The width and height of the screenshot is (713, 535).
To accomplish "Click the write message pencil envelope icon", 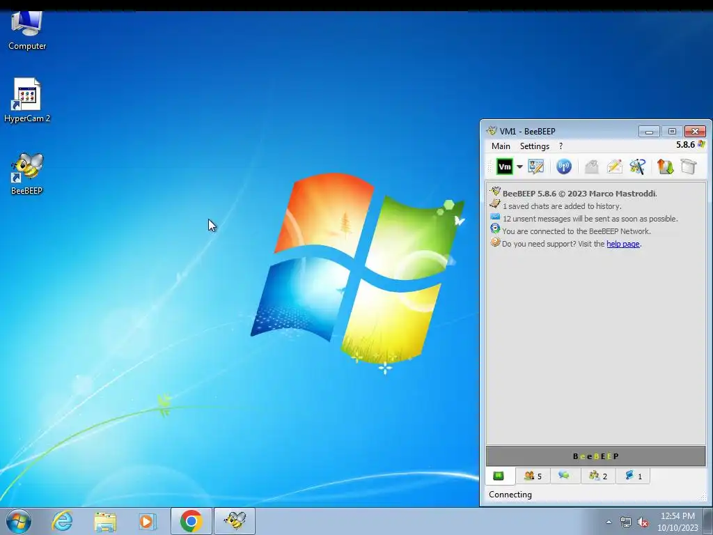I will 614,166.
